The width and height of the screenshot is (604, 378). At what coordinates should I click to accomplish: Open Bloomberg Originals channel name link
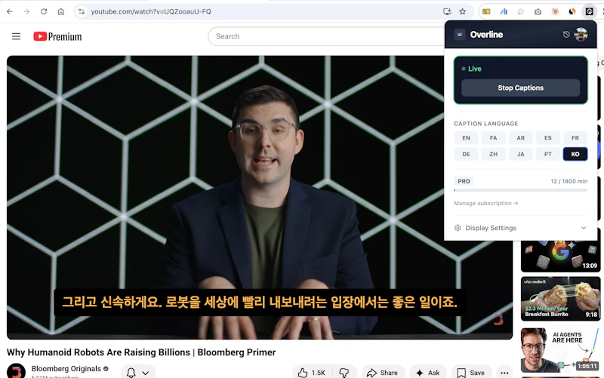pyautogui.click(x=66, y=368)
